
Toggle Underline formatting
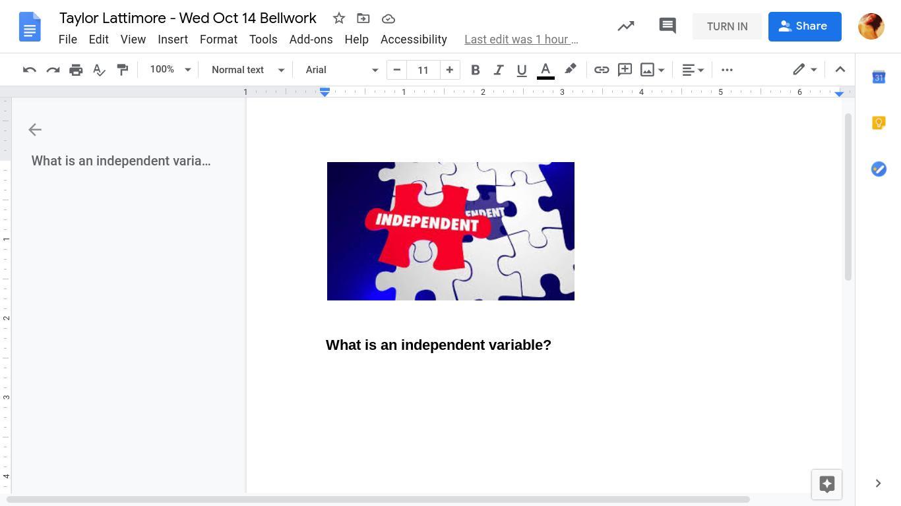pos(521,70)
